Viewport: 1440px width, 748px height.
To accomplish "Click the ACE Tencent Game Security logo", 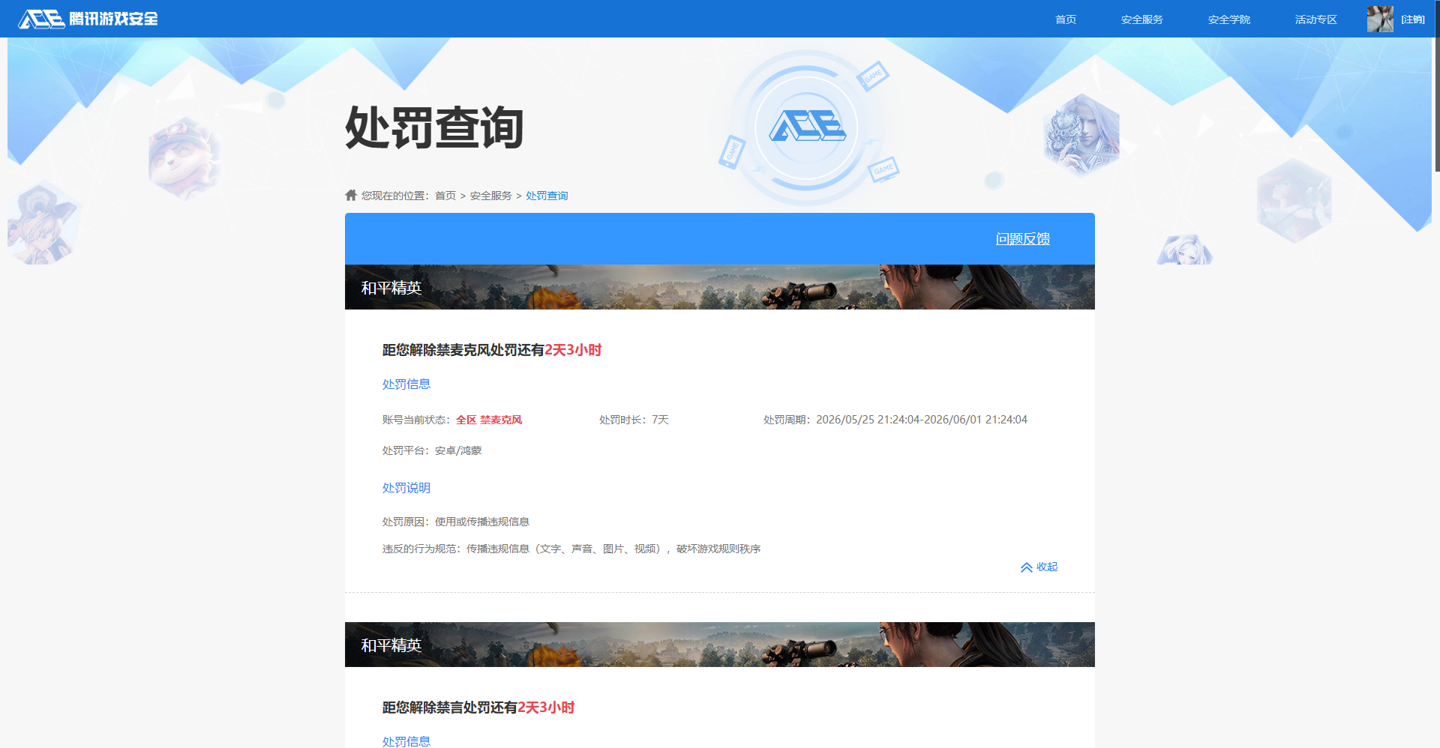I will 88,19.
